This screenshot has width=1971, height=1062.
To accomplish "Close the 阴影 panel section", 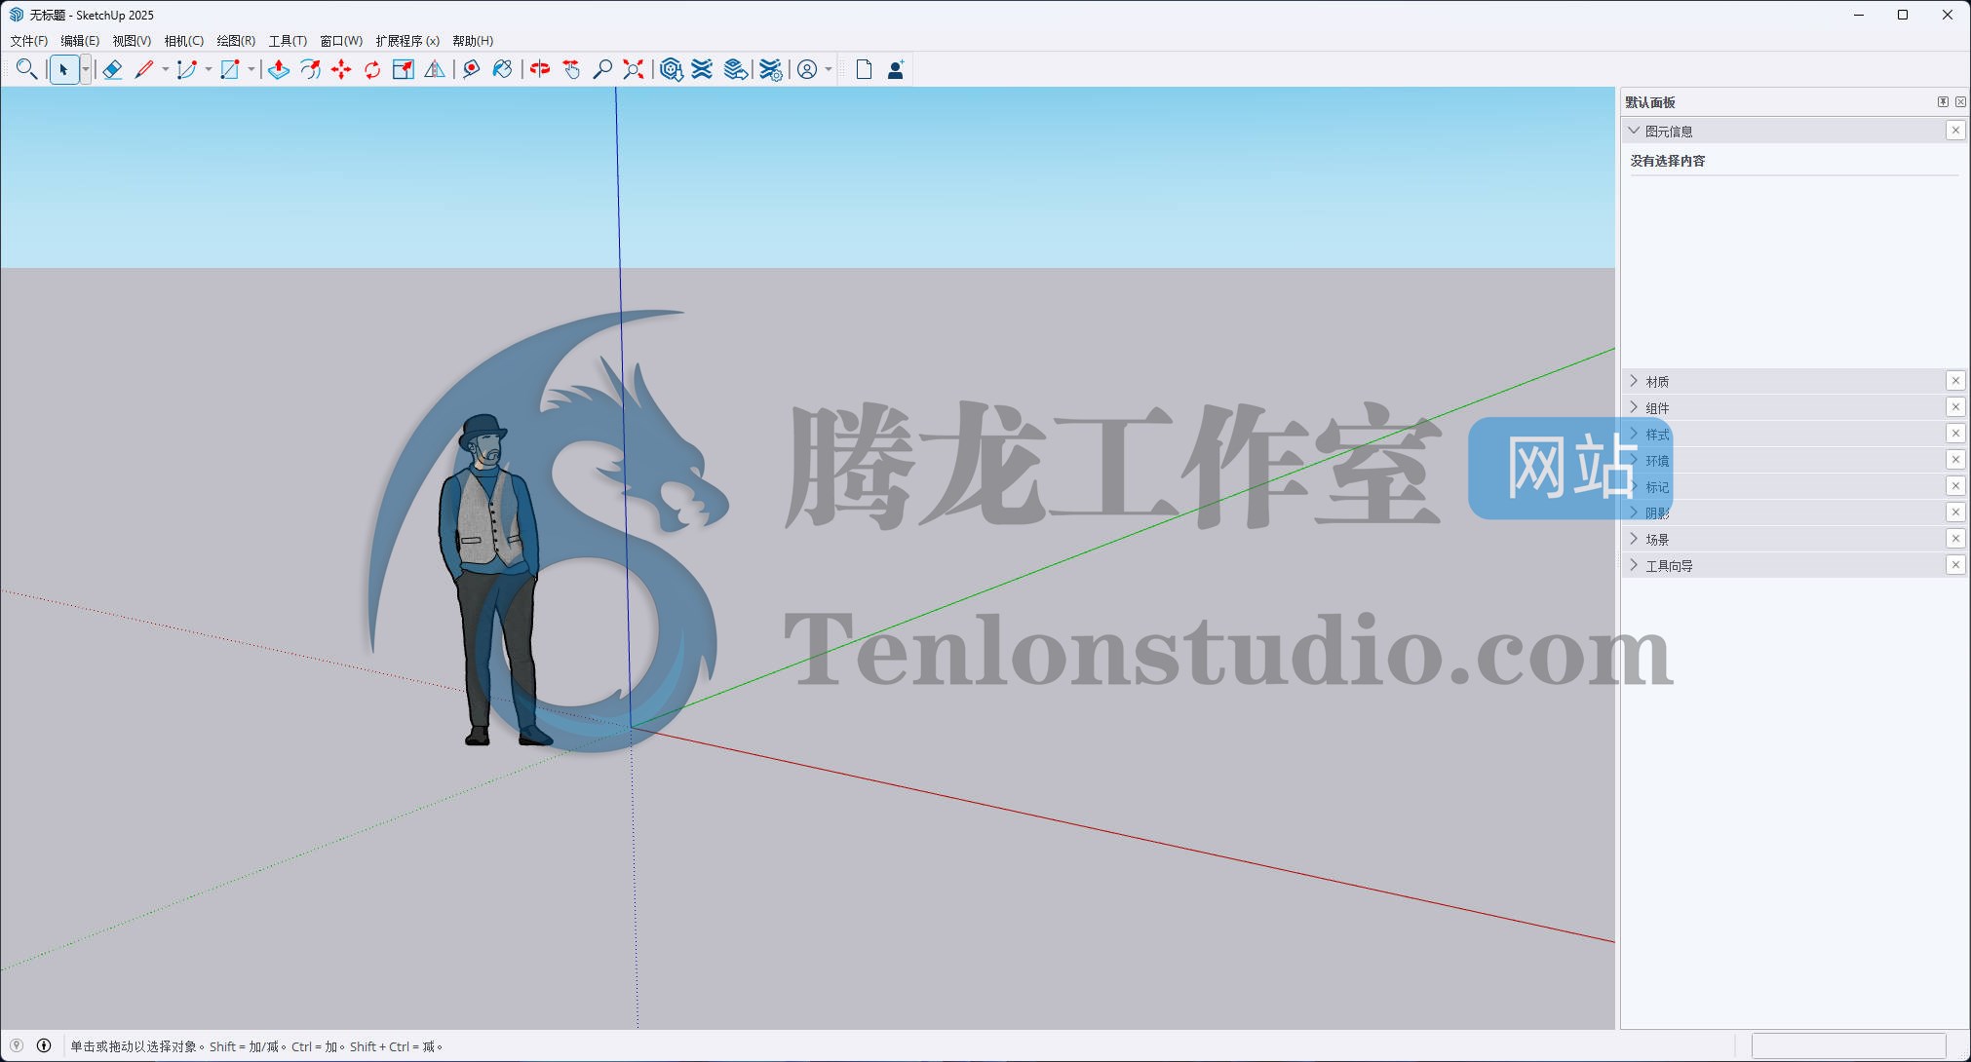I will point(1955,512).
